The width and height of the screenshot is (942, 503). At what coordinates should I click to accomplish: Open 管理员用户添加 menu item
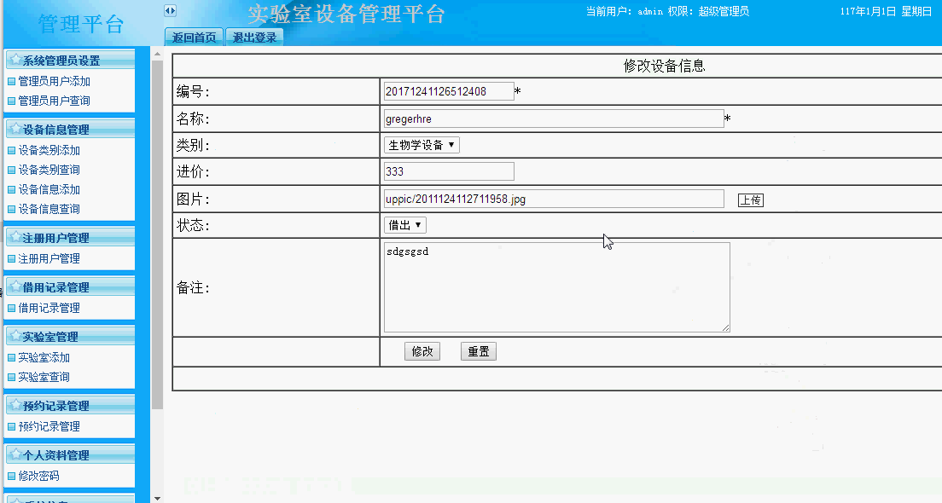(x=54, y=81)
